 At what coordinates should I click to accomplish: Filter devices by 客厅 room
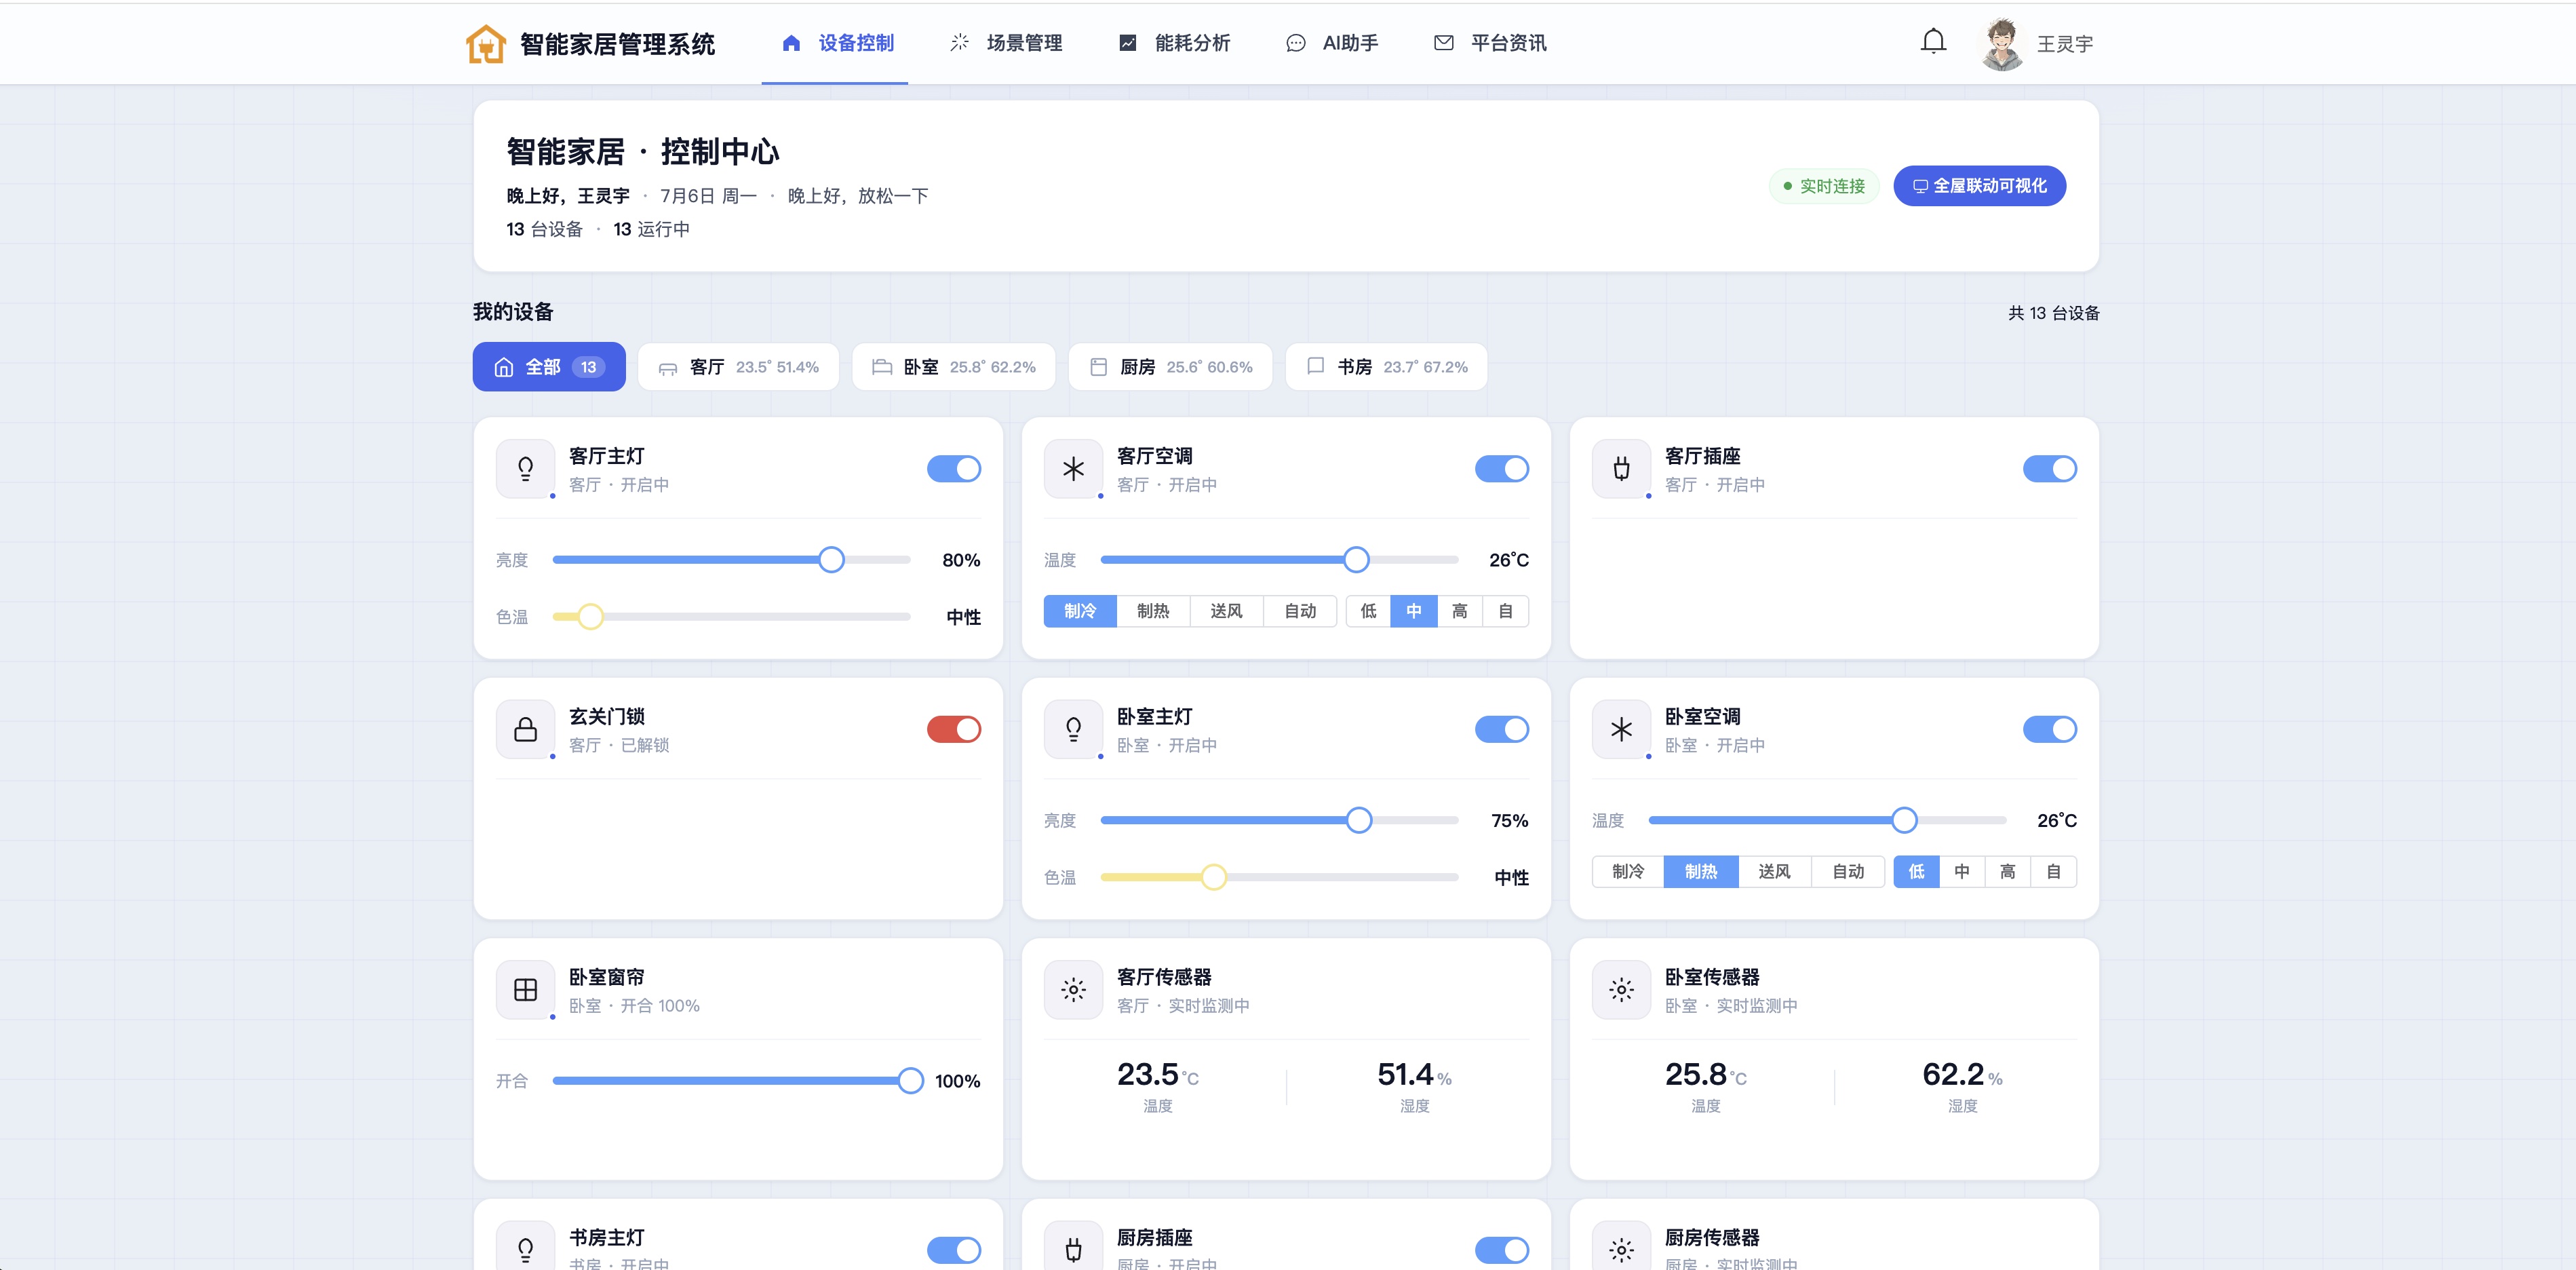tap(738, 367)
